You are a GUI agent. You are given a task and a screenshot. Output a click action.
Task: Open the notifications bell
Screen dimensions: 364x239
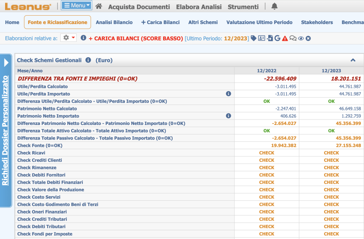pyautogui.click(x=274, y=6)
